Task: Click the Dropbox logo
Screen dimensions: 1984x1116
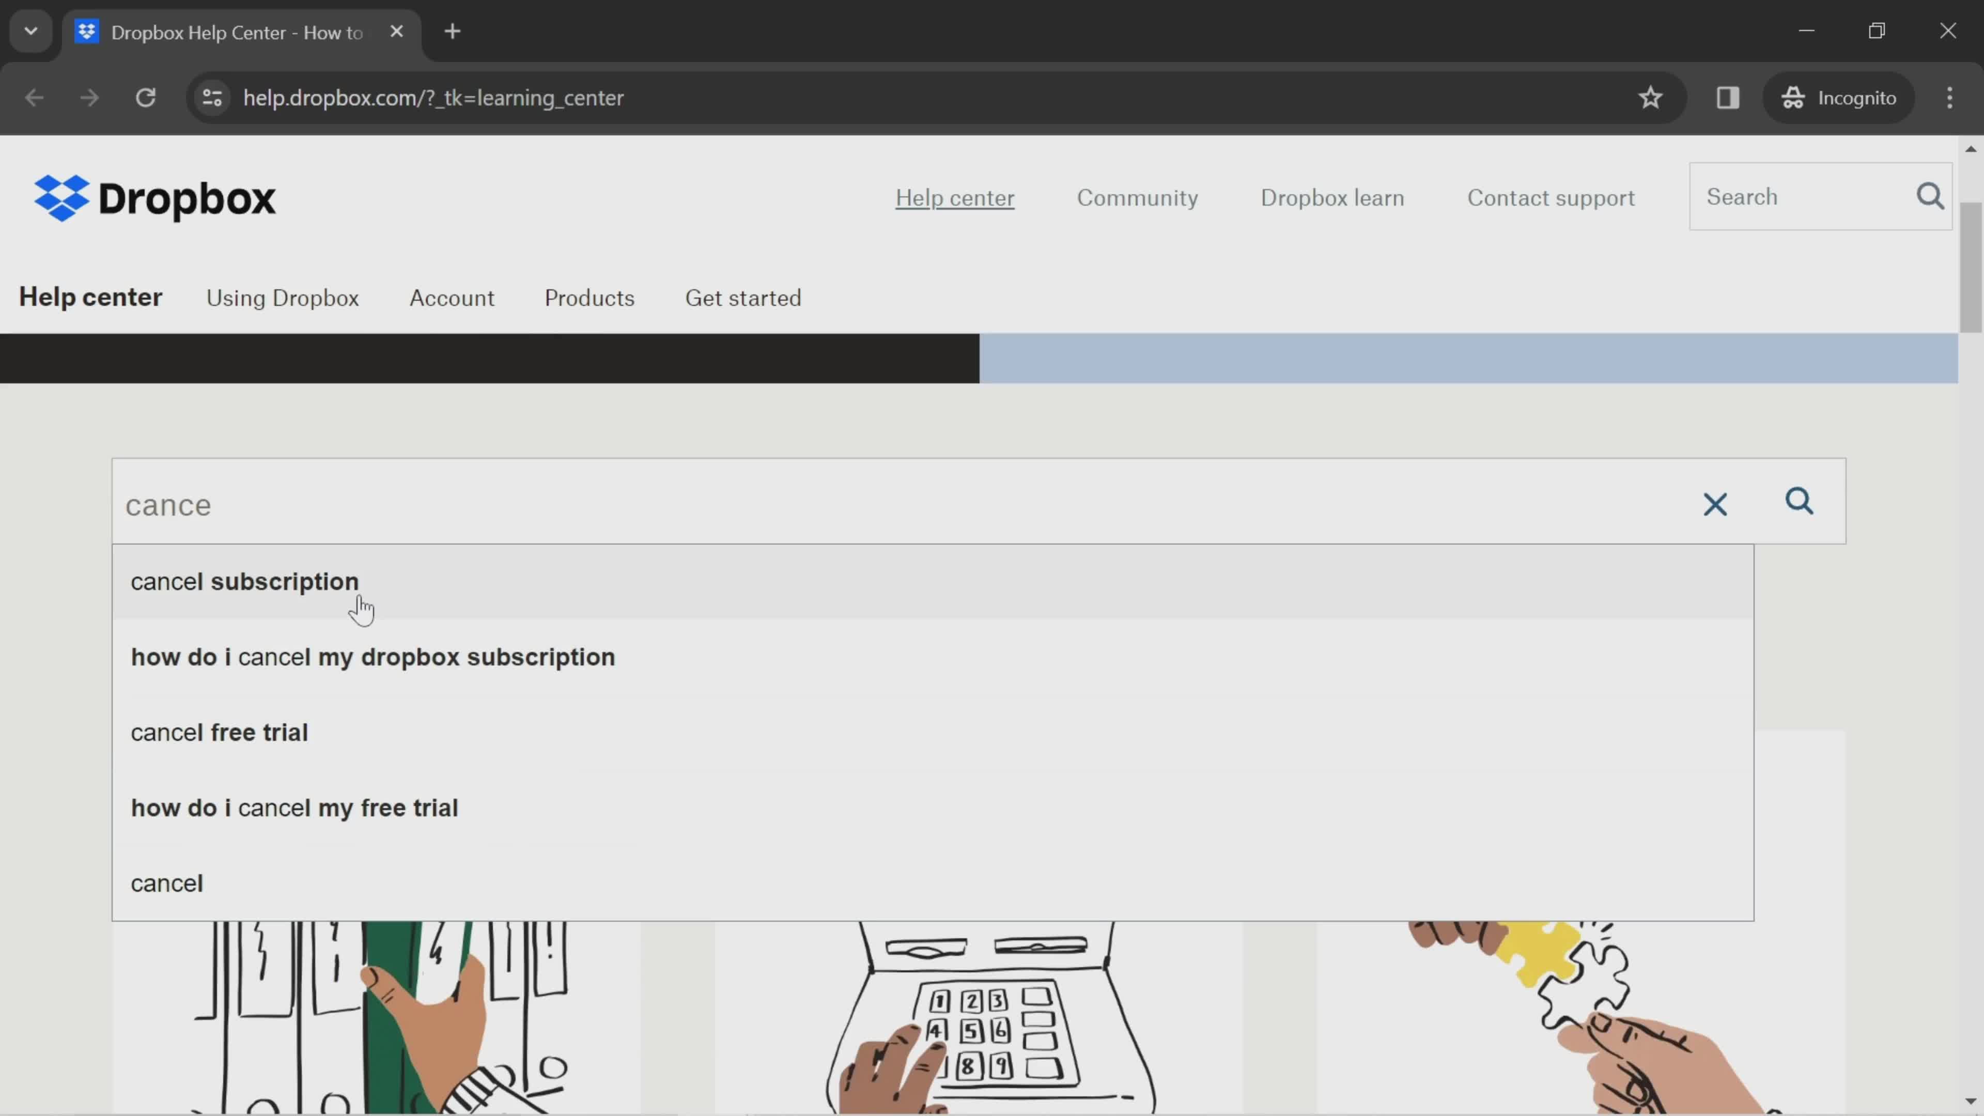Action: 154,198
